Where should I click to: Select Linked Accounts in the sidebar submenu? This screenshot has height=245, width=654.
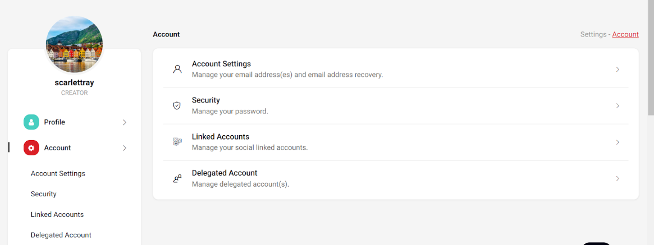tap(57, 215)
